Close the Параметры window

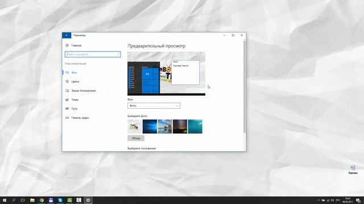pos(242,35)
